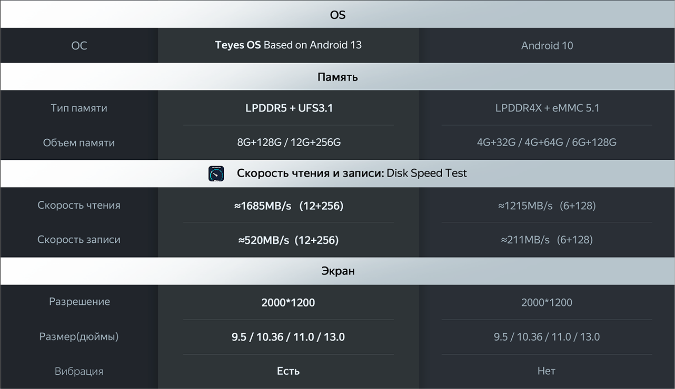Select the 8G+128G / 12G+256G memory option

point(289,142)
